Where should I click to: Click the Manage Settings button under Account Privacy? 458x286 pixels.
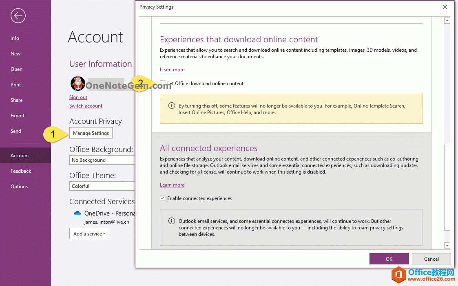click(91, 133)
